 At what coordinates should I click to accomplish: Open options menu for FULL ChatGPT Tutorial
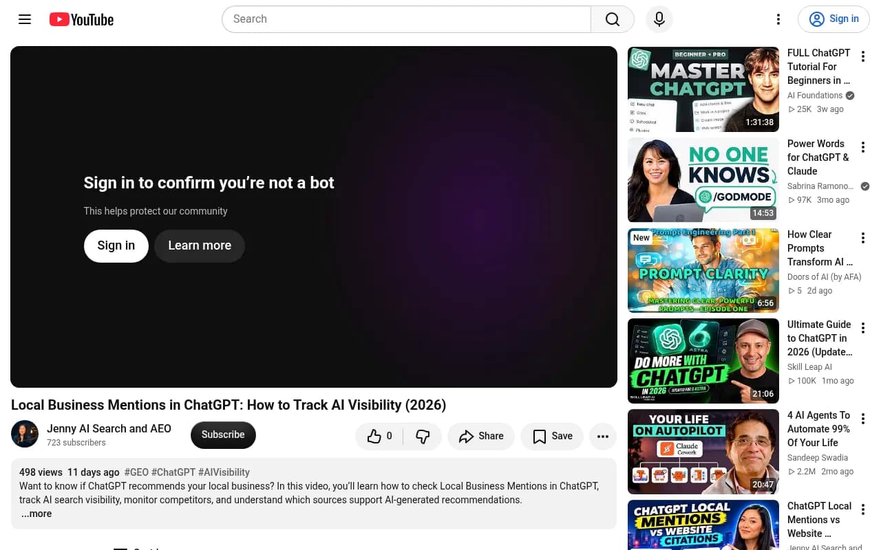pos(863,56)
